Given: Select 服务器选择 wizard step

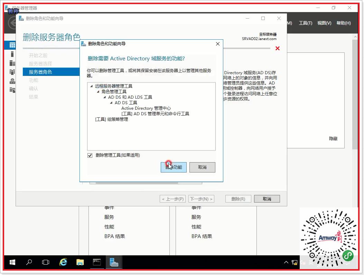Looking at the screenshot, I should 40,64.
